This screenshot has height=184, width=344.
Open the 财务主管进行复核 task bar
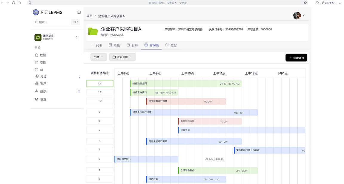[194, 141]
